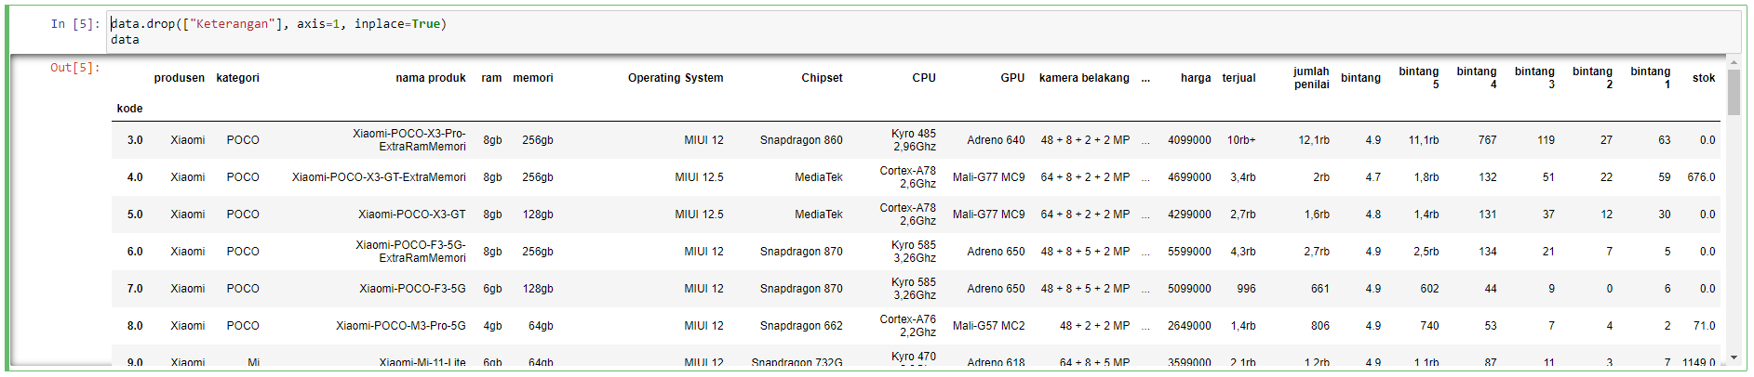Image resolution: width=1754 pixels, height=377 pixels.
Task: Click the 'bintang 1' column header
Action: 1651,78
